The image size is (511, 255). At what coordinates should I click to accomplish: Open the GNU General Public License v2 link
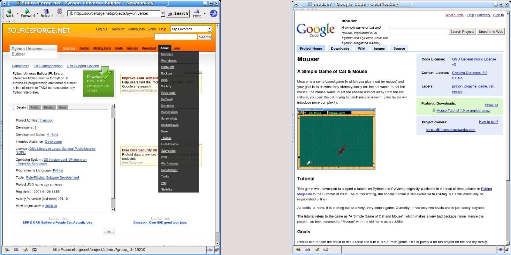pos(474,62)
